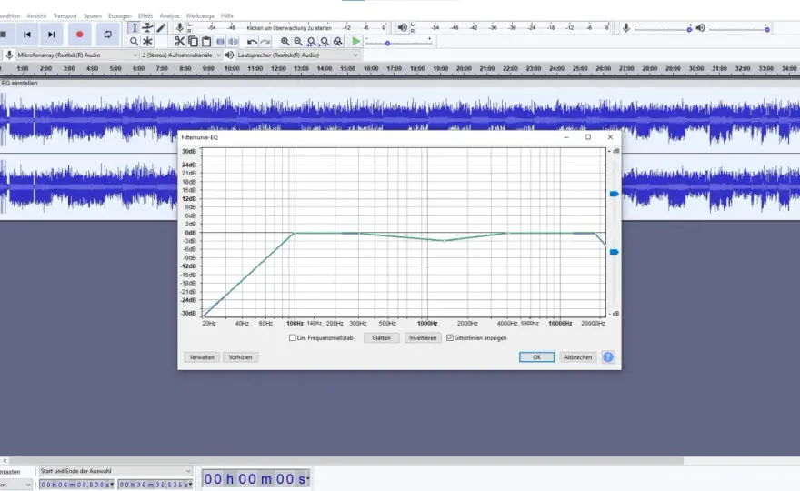Click EQ curve point at 100Hz
Screen dimensions: 800x491
295,233
